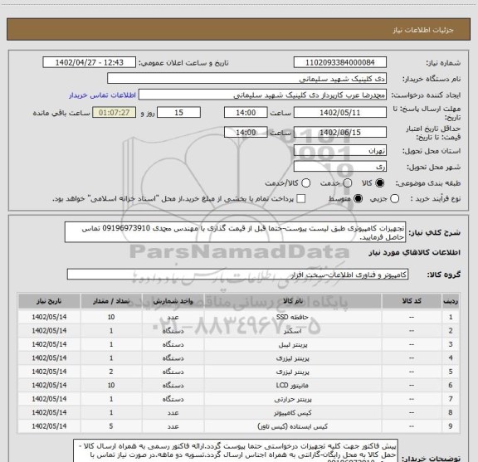Click the delivery province field تهران
The width and height of the screenshot is (478, 462).
pyautogui.click(x=340, y=151)
